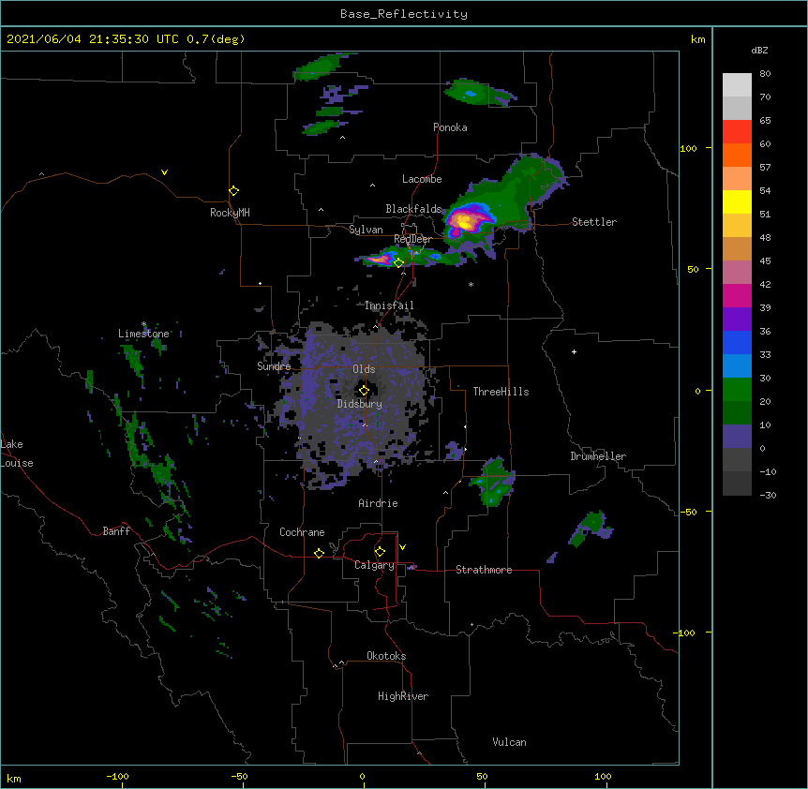
Task: Select the Lacombe city label
Action: point(422,179)
